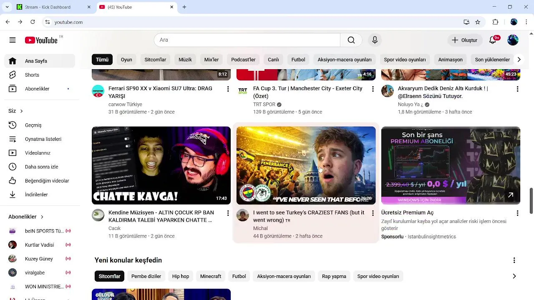The image size is (534, 300).
Task: Open Kuzey Güney subscription
Action: (40, 259)
